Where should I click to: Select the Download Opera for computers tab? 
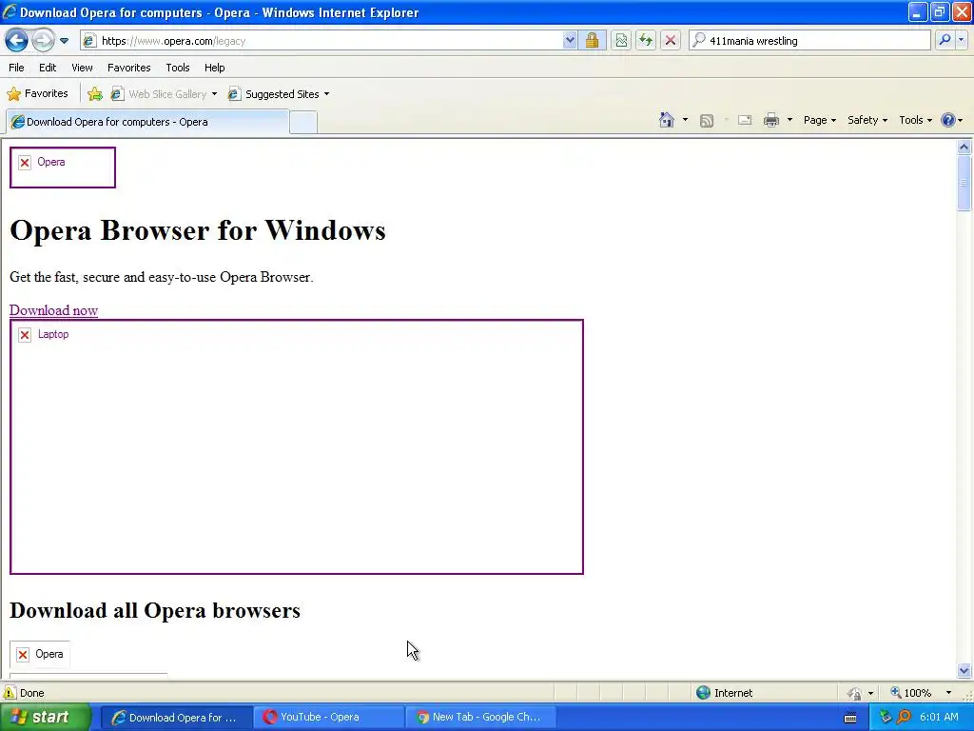coord(147,122)
